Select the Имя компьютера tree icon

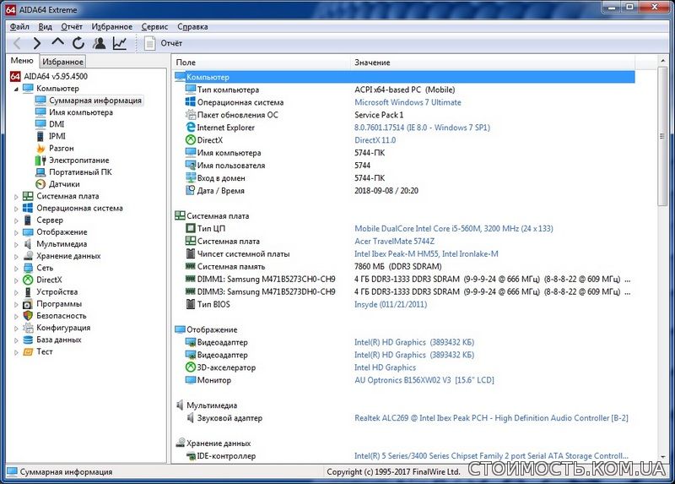pyautogui.click(x=40, y=112)
